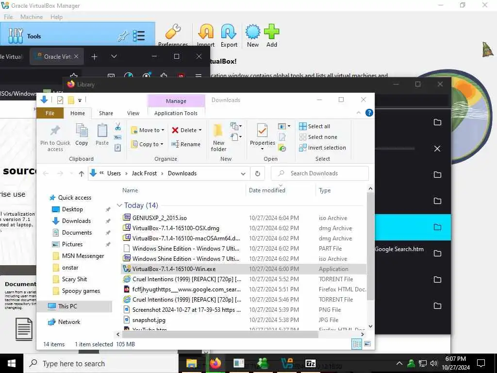Open the notification center icon
This screenshot has height=373, width=497.
481,363
